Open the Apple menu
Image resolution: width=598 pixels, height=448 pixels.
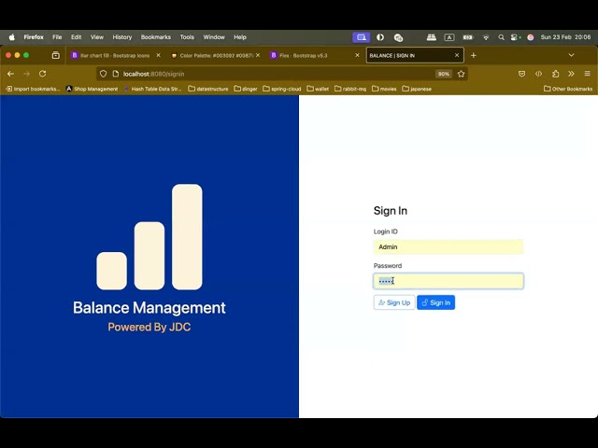12,37
